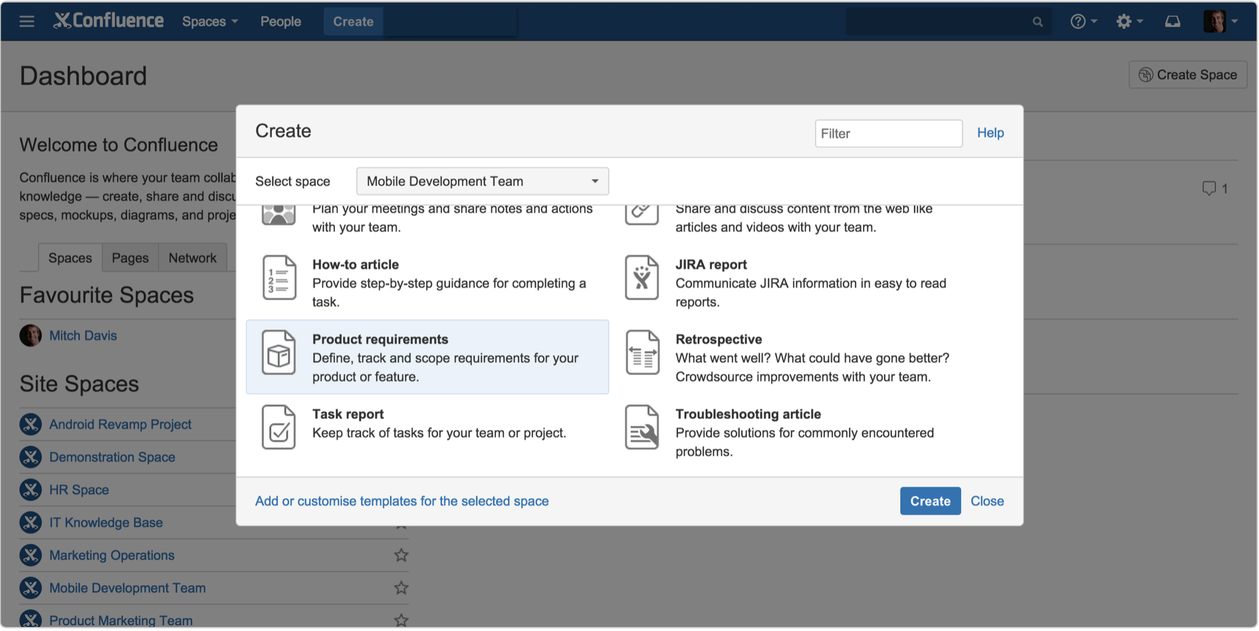Open the notifications tray icon
Viewport: 1259px width, 631px height.
pos(1173,21)
